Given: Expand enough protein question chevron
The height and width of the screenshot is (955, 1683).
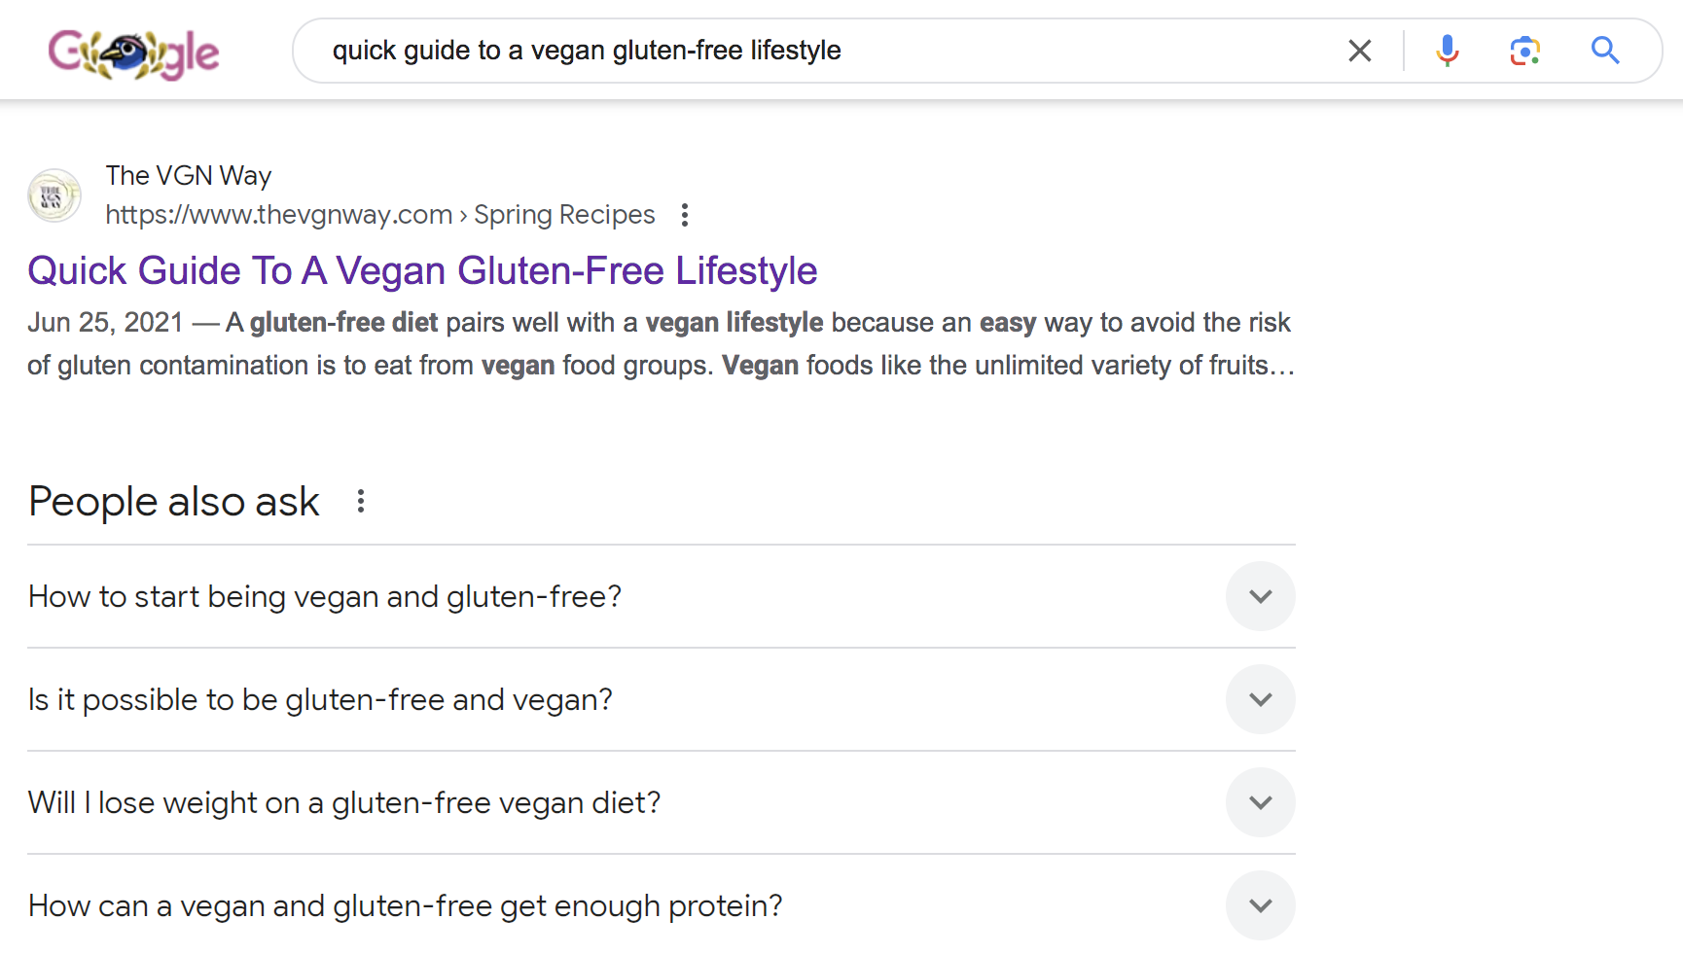Looking at the screenshot, I should [x=1261, y=905].
